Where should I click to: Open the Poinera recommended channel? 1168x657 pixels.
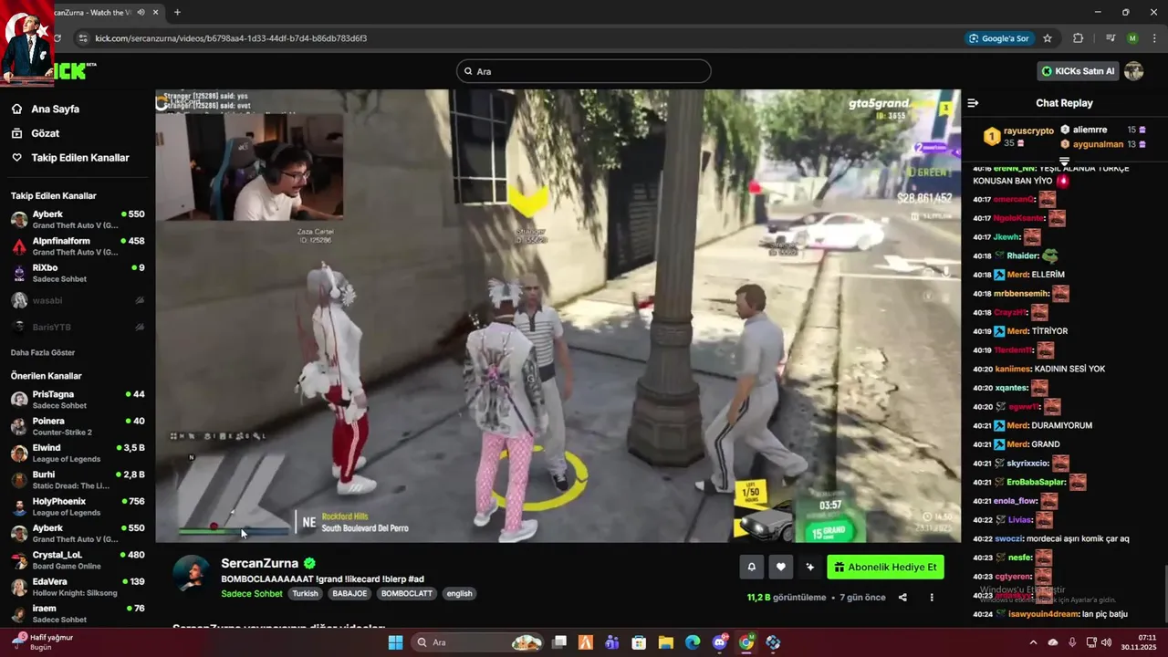[x=78, y=426]
